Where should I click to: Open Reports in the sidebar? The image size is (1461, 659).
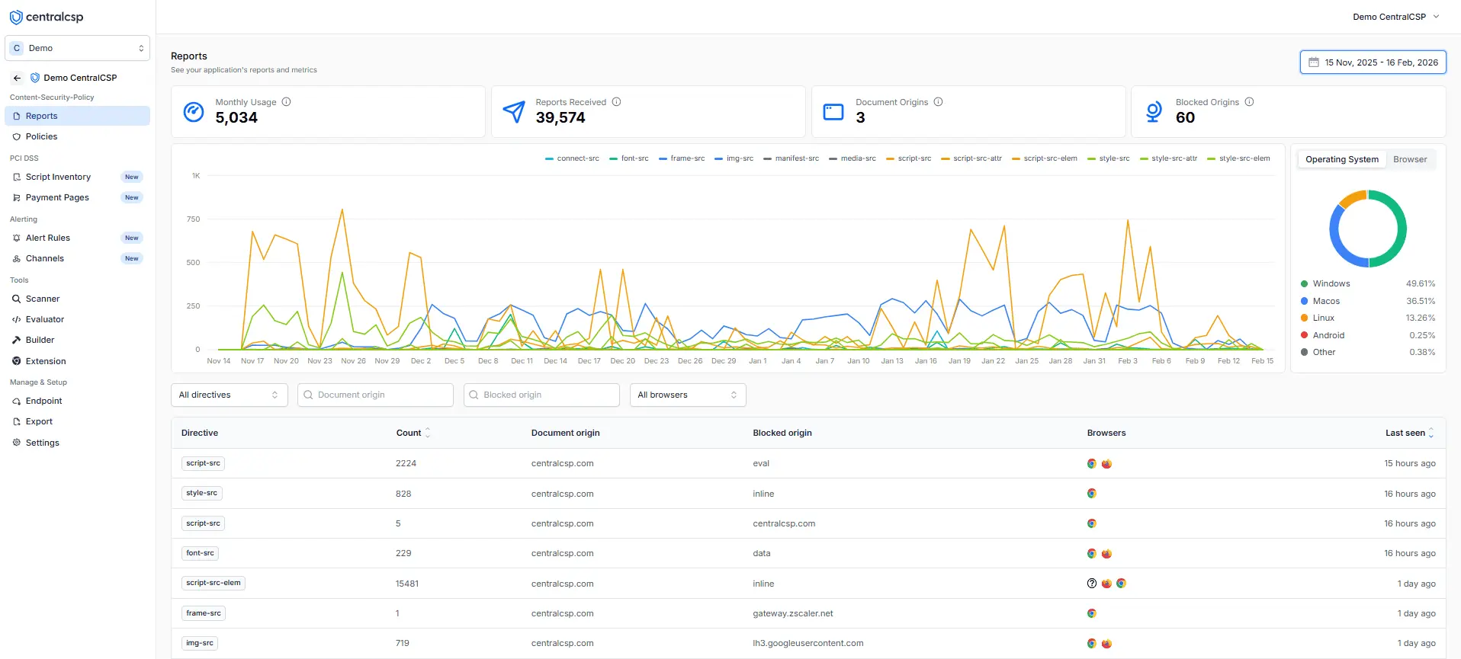pyautogui.click(x=77, y=116)
